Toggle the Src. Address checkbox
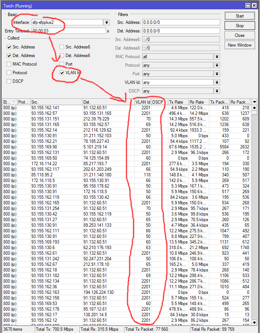260x333 pixels. coord(9,47)
